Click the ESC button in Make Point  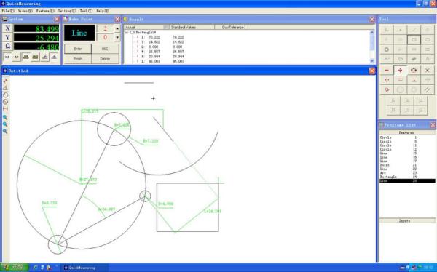click(105, 49)
